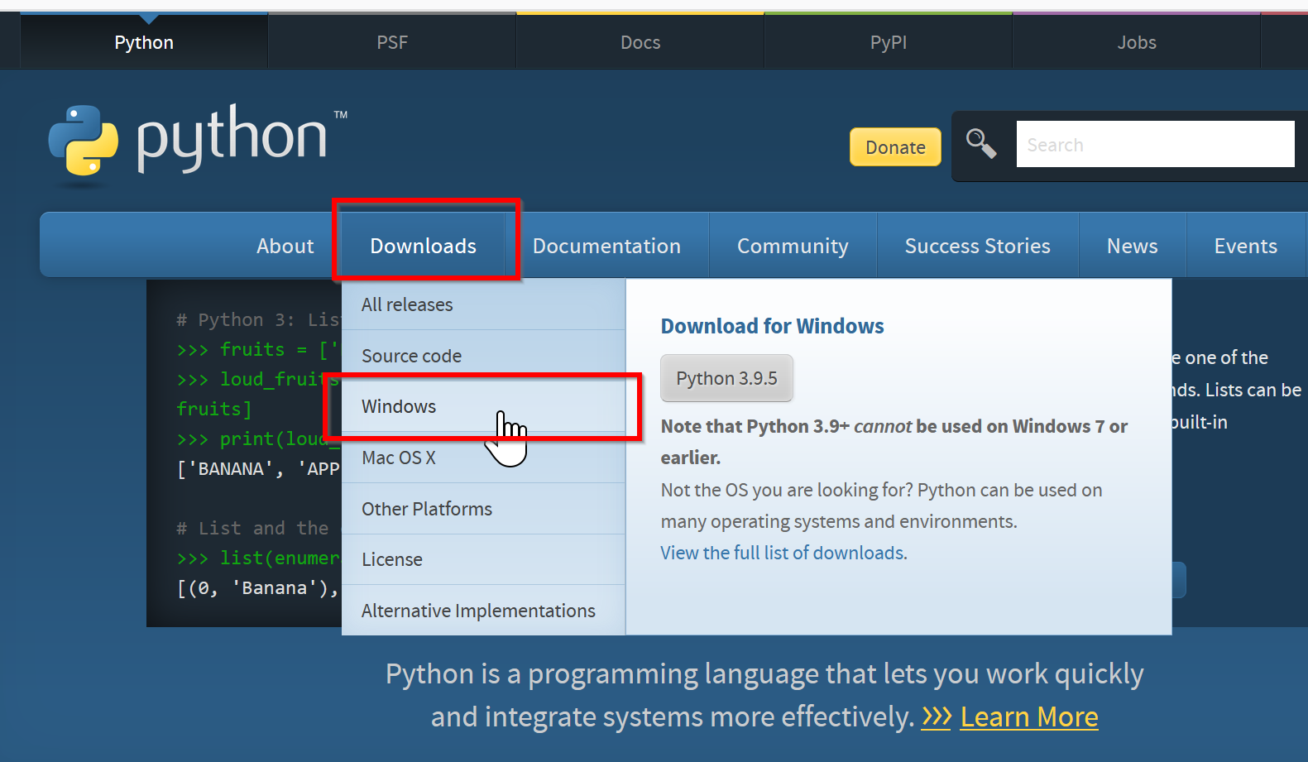Click the Download for Windows heading
The width and height of the screenshot is (1308, 762).
point(772,326)
